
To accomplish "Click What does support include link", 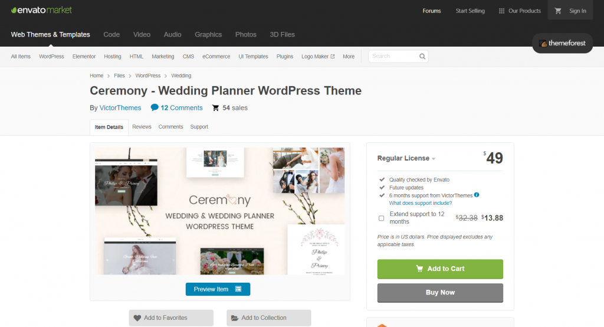I will [x=421, y=203].
